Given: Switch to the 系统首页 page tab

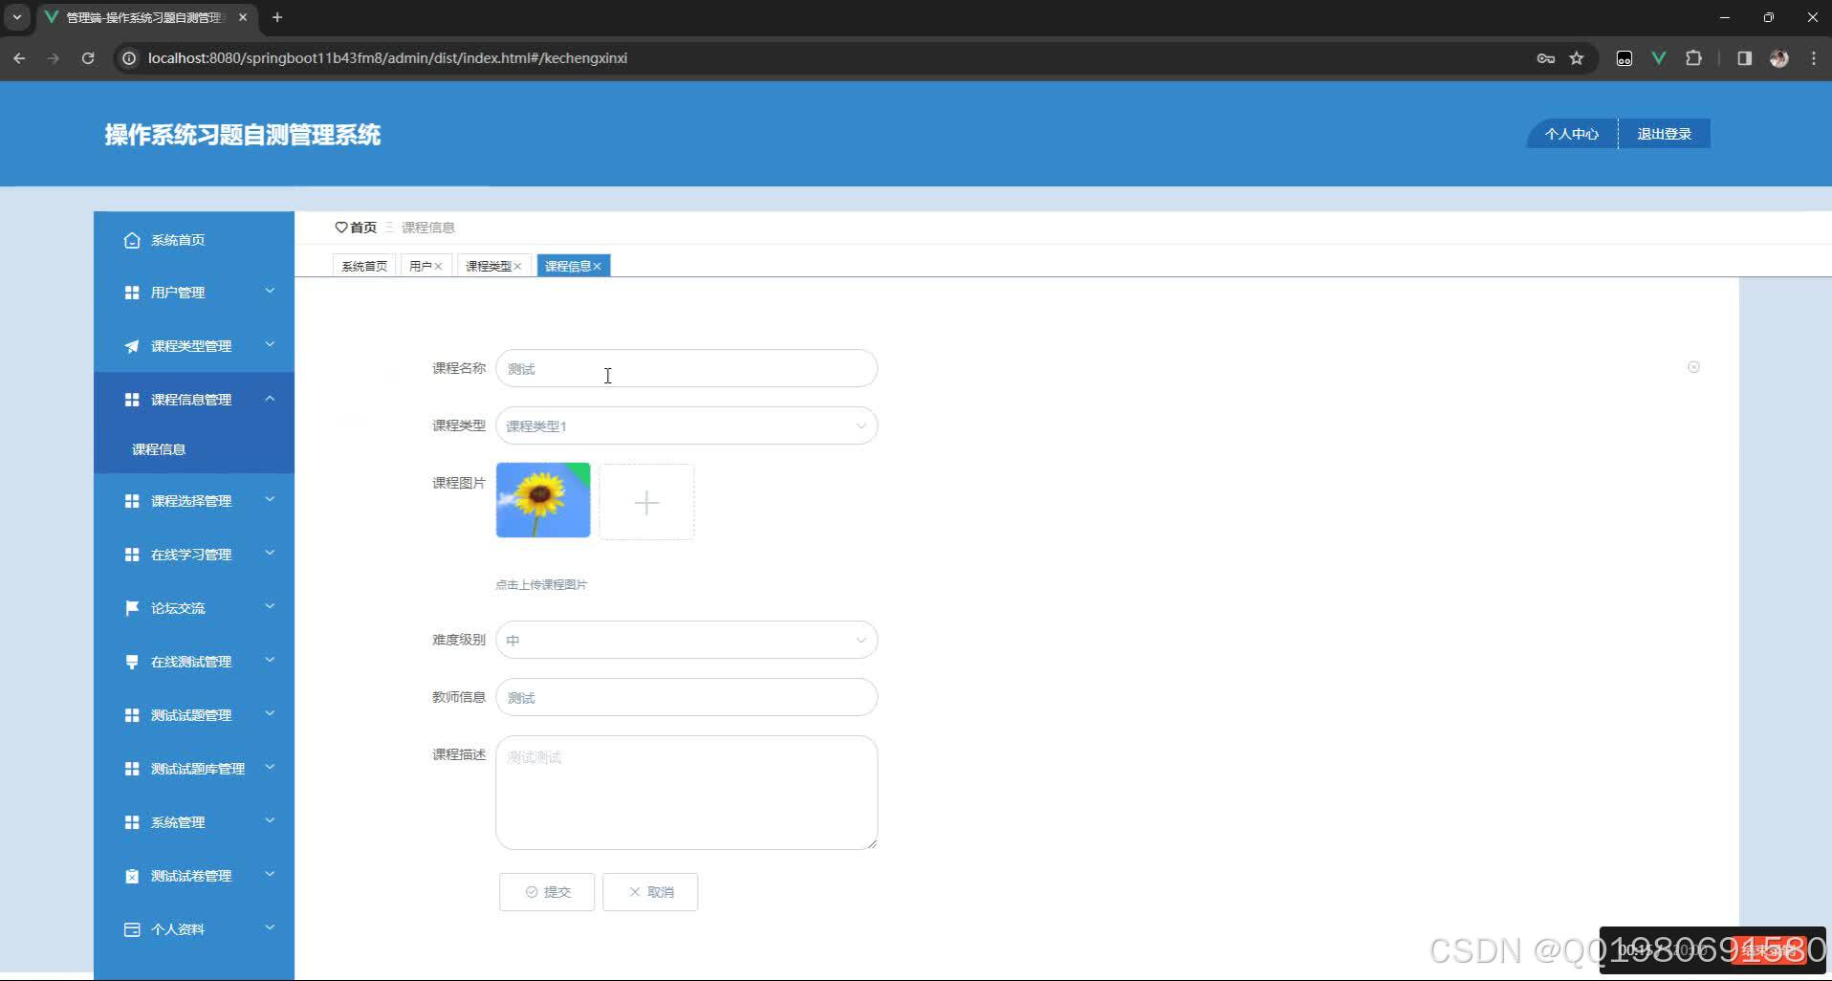Looking at the screenshot, I should coord(364,266).
